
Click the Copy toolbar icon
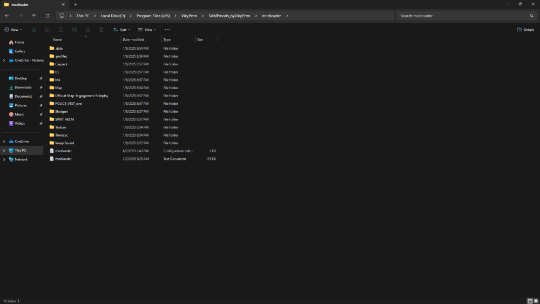[47, 30]
